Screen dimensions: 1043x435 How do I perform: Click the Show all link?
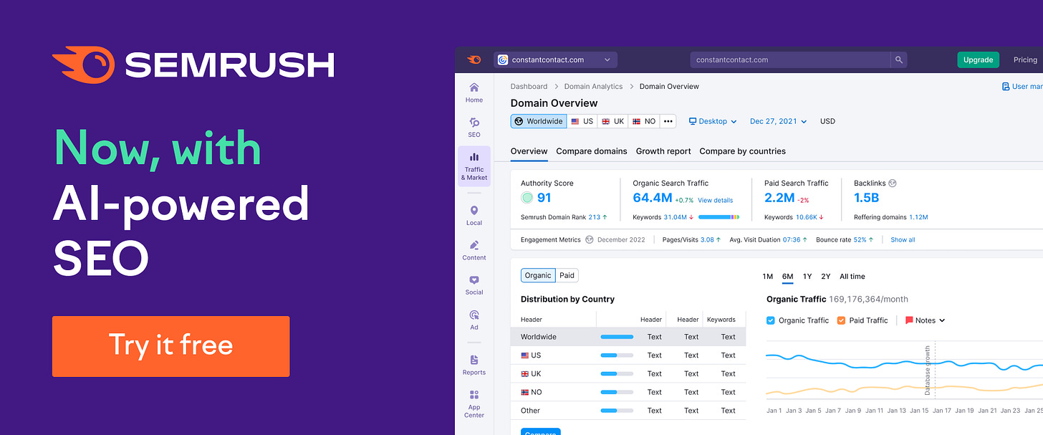click(x=903, y=239)
